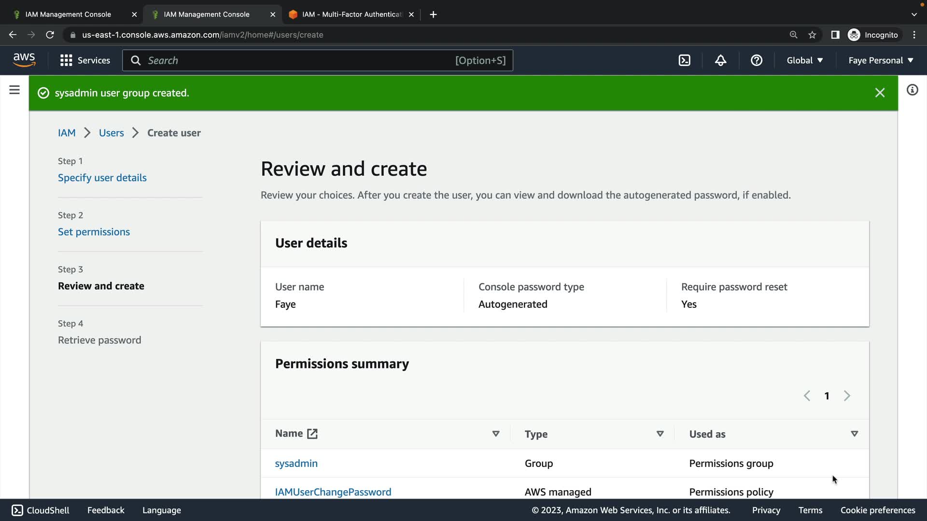Open the Services grid menu
Screen dimensions: 927x521
pos(85,60)
